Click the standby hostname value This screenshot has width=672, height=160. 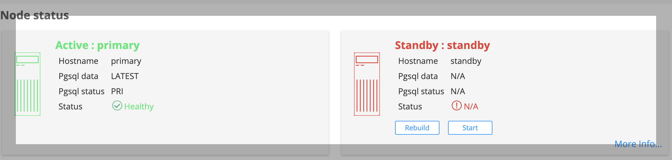tap(466, 61)
